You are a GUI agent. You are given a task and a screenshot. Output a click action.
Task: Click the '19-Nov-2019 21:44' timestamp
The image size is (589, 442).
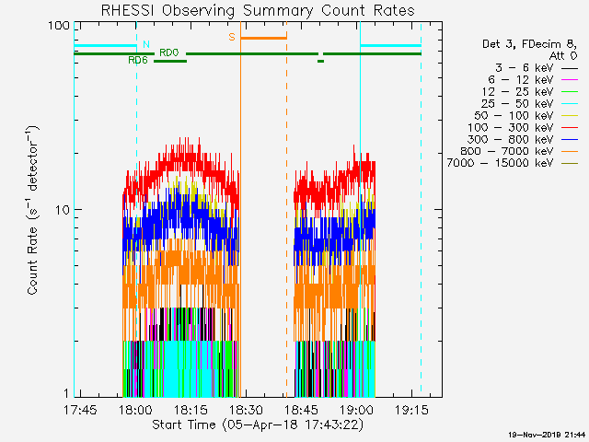[x=547, y=435]
